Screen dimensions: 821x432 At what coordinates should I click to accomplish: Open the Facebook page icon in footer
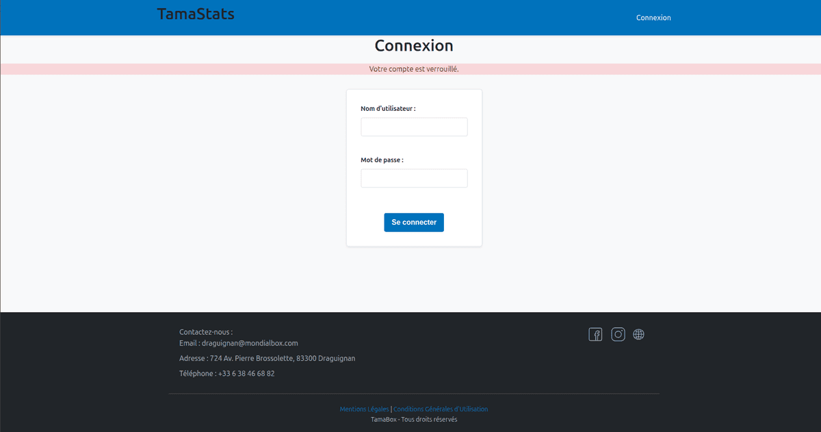[x=595, y=334]
